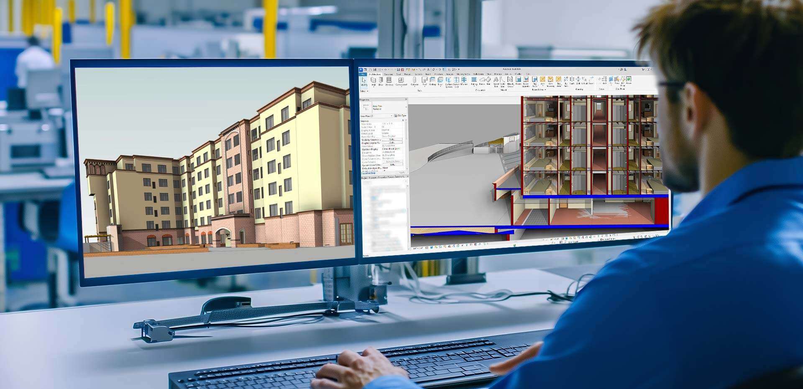Select the Modify tool in Revit ribbon
Screen dimensions: 803x389
364,82
